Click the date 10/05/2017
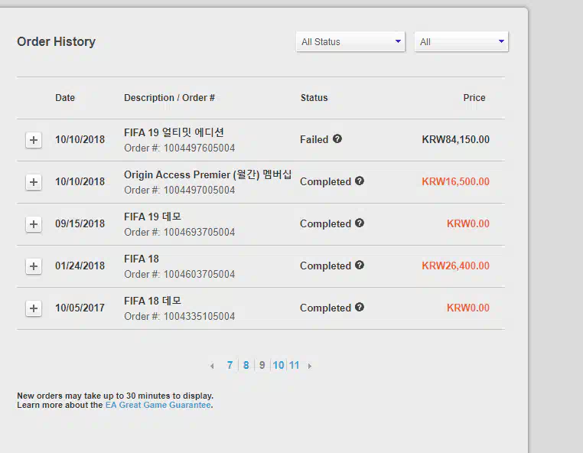583x453 pixels. pyautogui.click(x=80, y=308)
